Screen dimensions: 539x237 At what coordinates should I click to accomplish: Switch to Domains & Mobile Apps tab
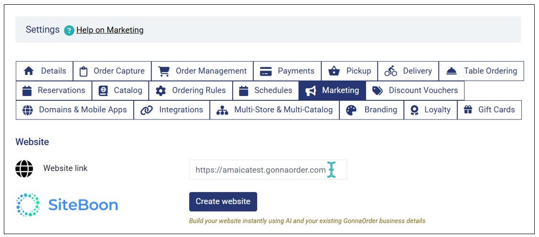click(x=75, y=110)
